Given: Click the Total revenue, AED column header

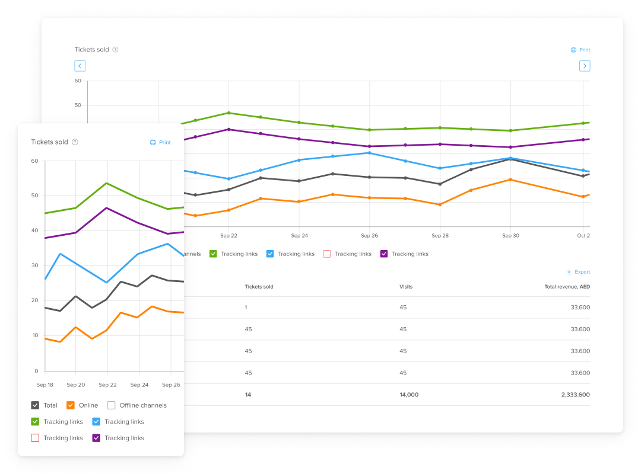Looking at the screenshot, I should click(567, 287).
